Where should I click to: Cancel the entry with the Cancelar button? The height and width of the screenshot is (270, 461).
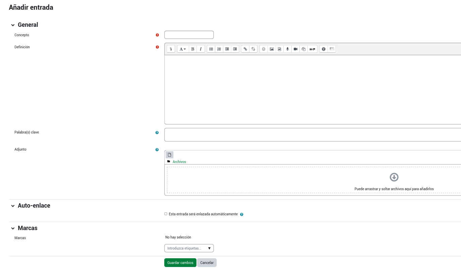pos(207,263)
